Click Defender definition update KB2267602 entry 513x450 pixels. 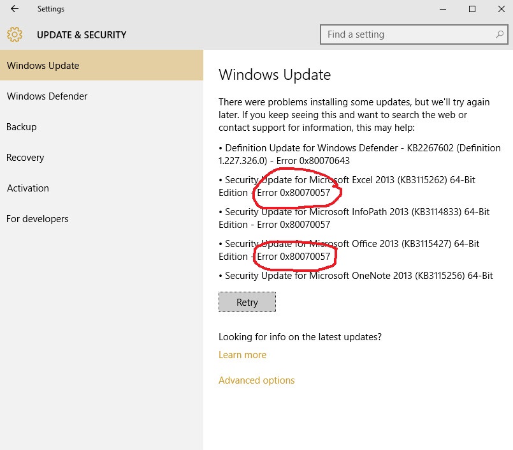click(x=359, y=154)
